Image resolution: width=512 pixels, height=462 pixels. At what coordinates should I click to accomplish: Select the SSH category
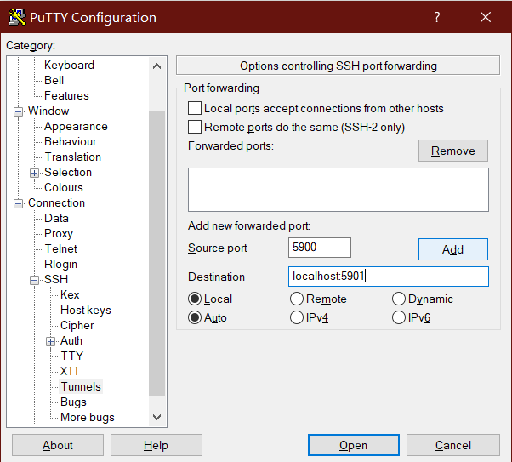tap(56, 279)
